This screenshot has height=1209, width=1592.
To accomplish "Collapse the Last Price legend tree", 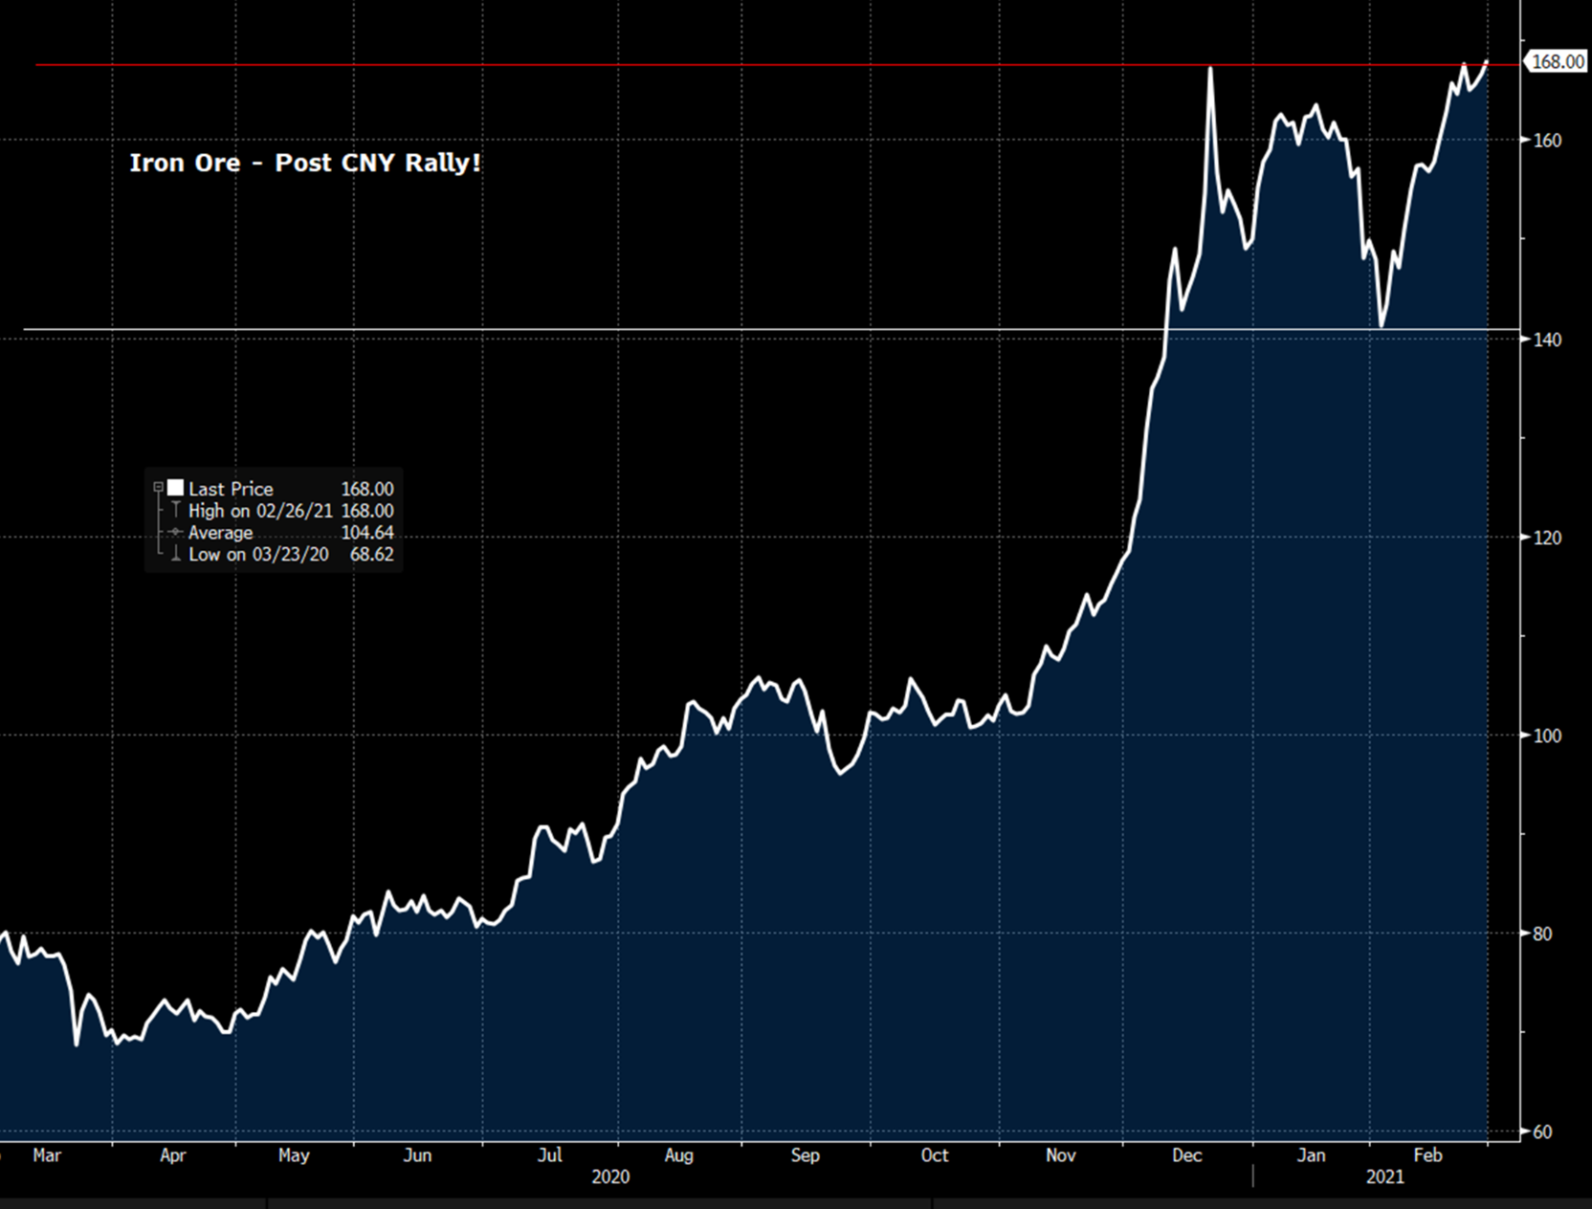I will (158, 488).
